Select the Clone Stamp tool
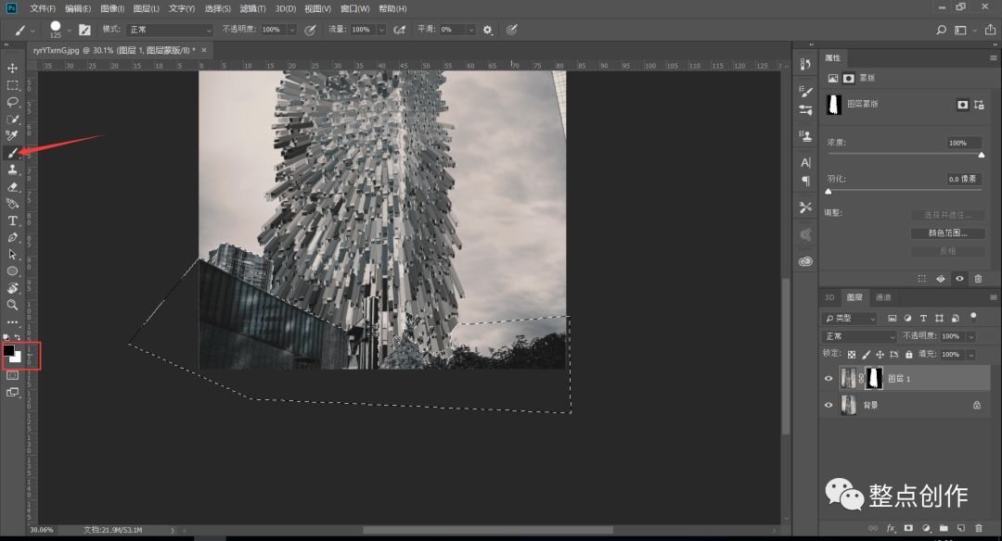 pos(12,170)
